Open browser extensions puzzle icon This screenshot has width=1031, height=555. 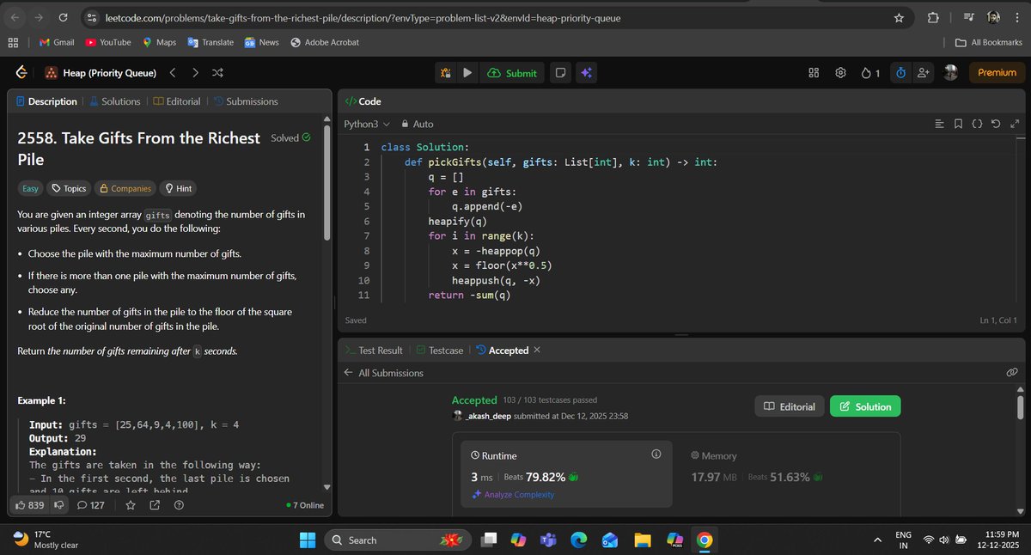pos(933,17)
